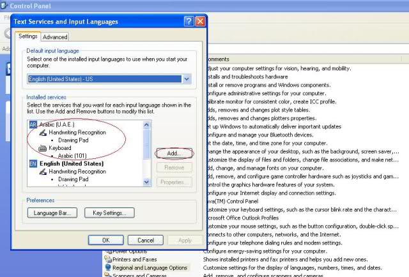409x277 pixels.
Task: Select 'Java(TM) Control Panel' comment text
Action: (x=233, y=201)
